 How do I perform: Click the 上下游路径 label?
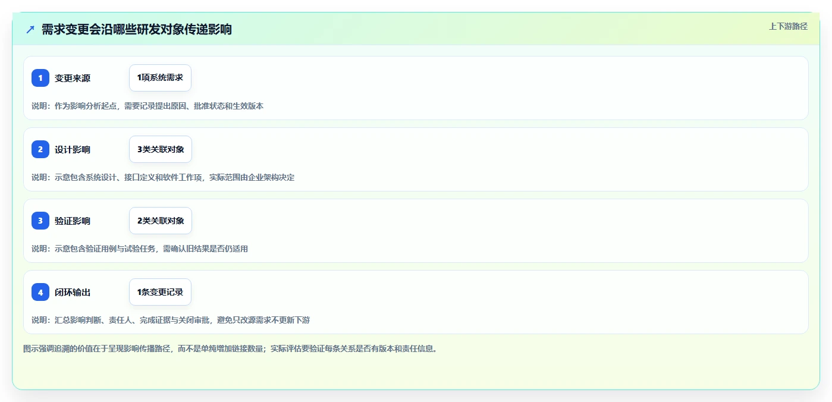(x=788, y=26)
